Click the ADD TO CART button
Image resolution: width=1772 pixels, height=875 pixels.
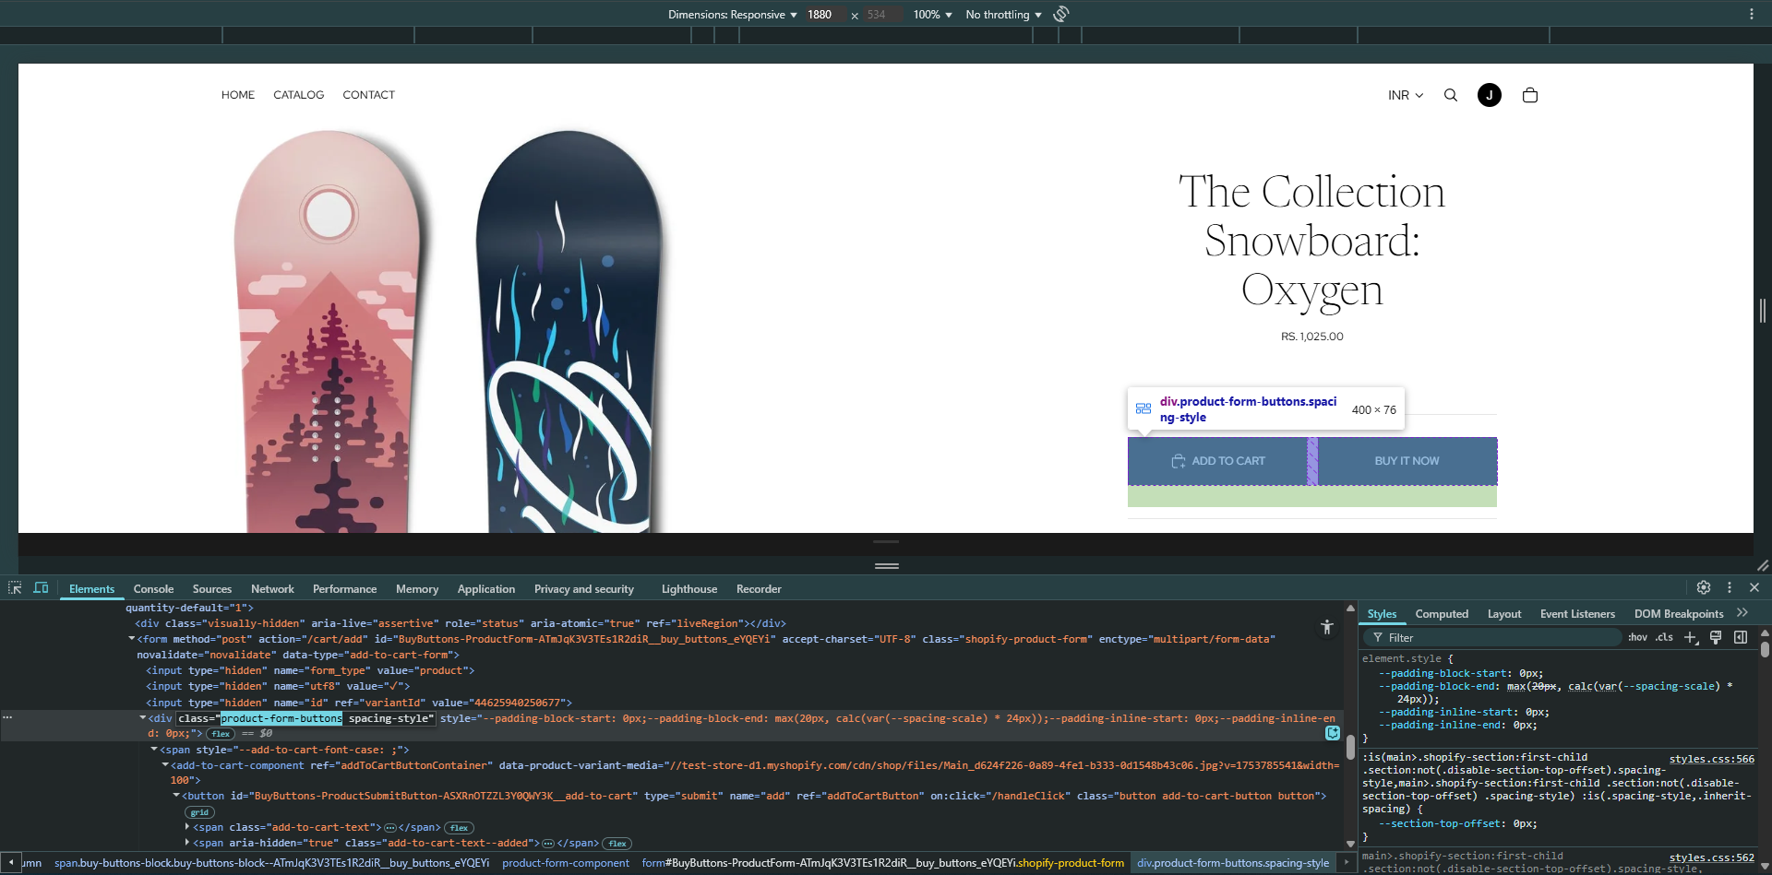(x=1218, y=461)
